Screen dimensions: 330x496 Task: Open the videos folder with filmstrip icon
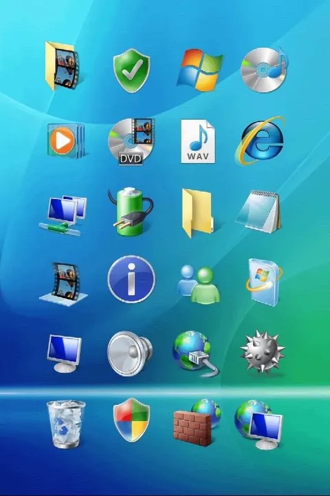click(62, 66)
